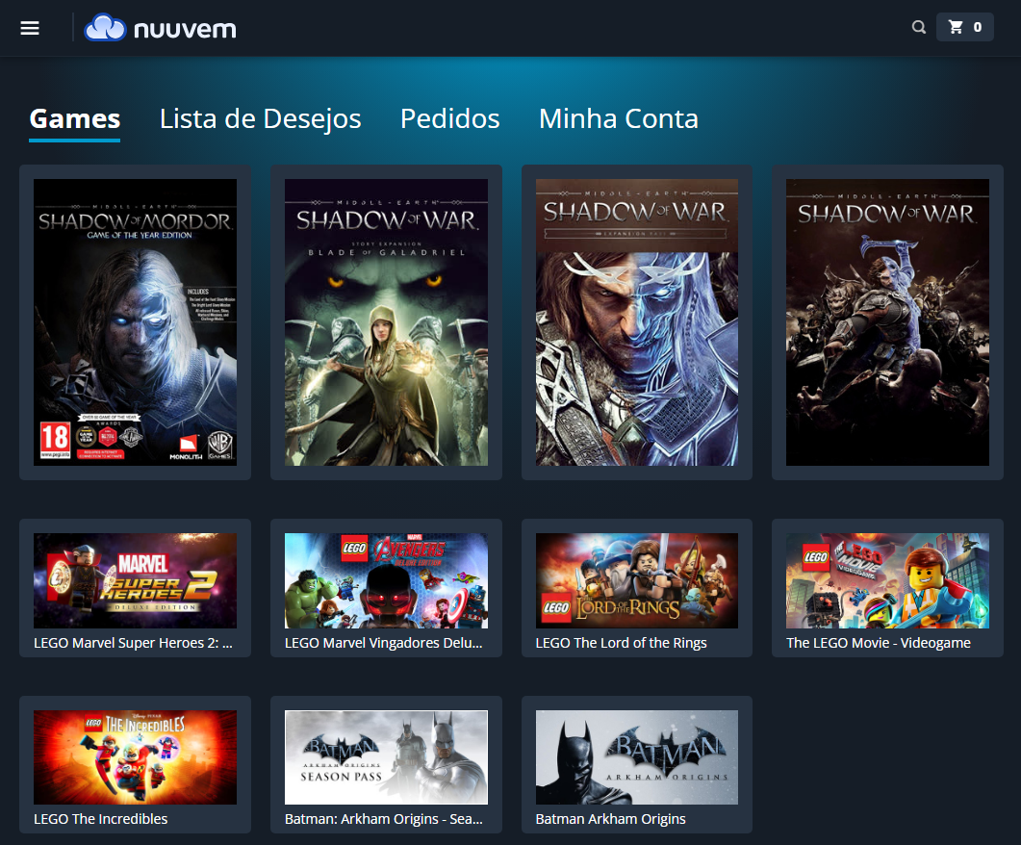Select the LEGO Marvel Super Heroes 2 thumbnail
Viewport: 1021px width, 845px height.
coord(136,580)
